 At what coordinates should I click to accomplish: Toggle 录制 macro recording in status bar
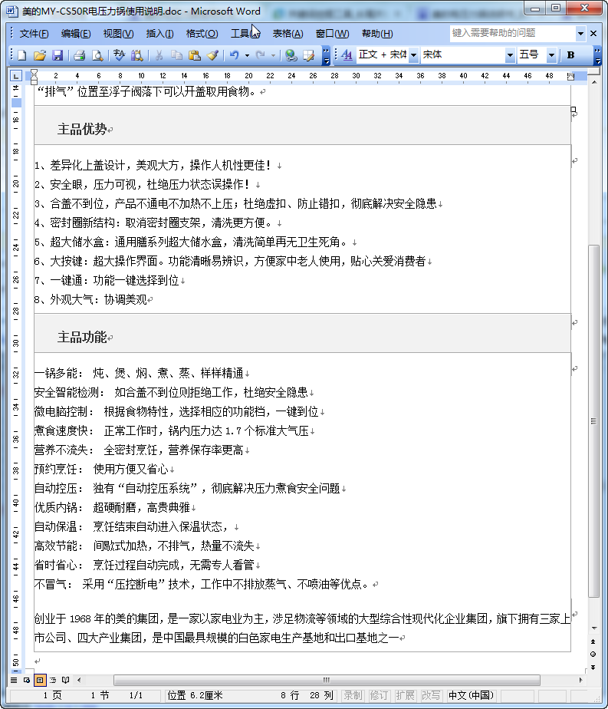[x=353, y=695]
